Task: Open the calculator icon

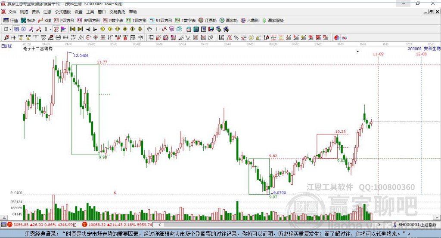Action: [196, 29]
